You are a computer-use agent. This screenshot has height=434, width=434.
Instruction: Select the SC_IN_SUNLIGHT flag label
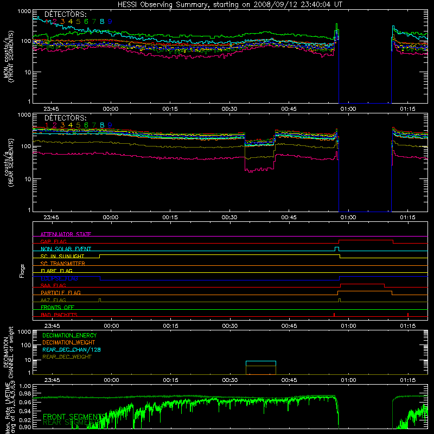click(x=62, y=256)
